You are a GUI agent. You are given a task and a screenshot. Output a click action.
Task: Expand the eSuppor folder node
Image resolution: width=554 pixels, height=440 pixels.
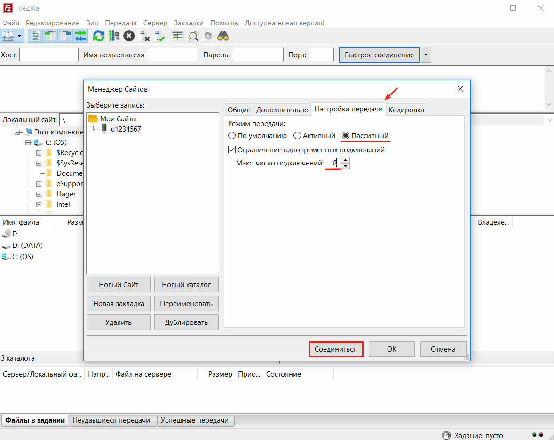39,184
